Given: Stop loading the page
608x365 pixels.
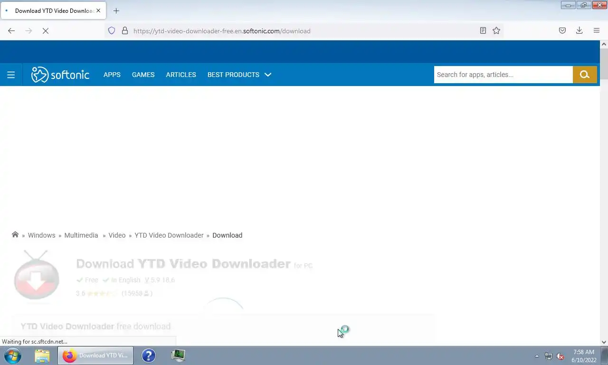Looking at the screenshot, I should coord(45,31).
